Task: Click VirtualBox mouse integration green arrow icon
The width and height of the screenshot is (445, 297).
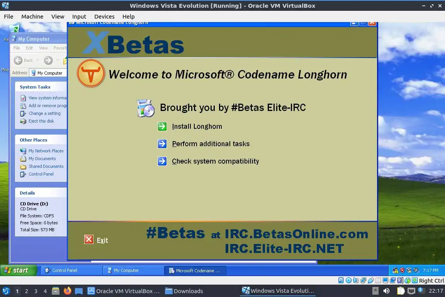Action: 408,280
